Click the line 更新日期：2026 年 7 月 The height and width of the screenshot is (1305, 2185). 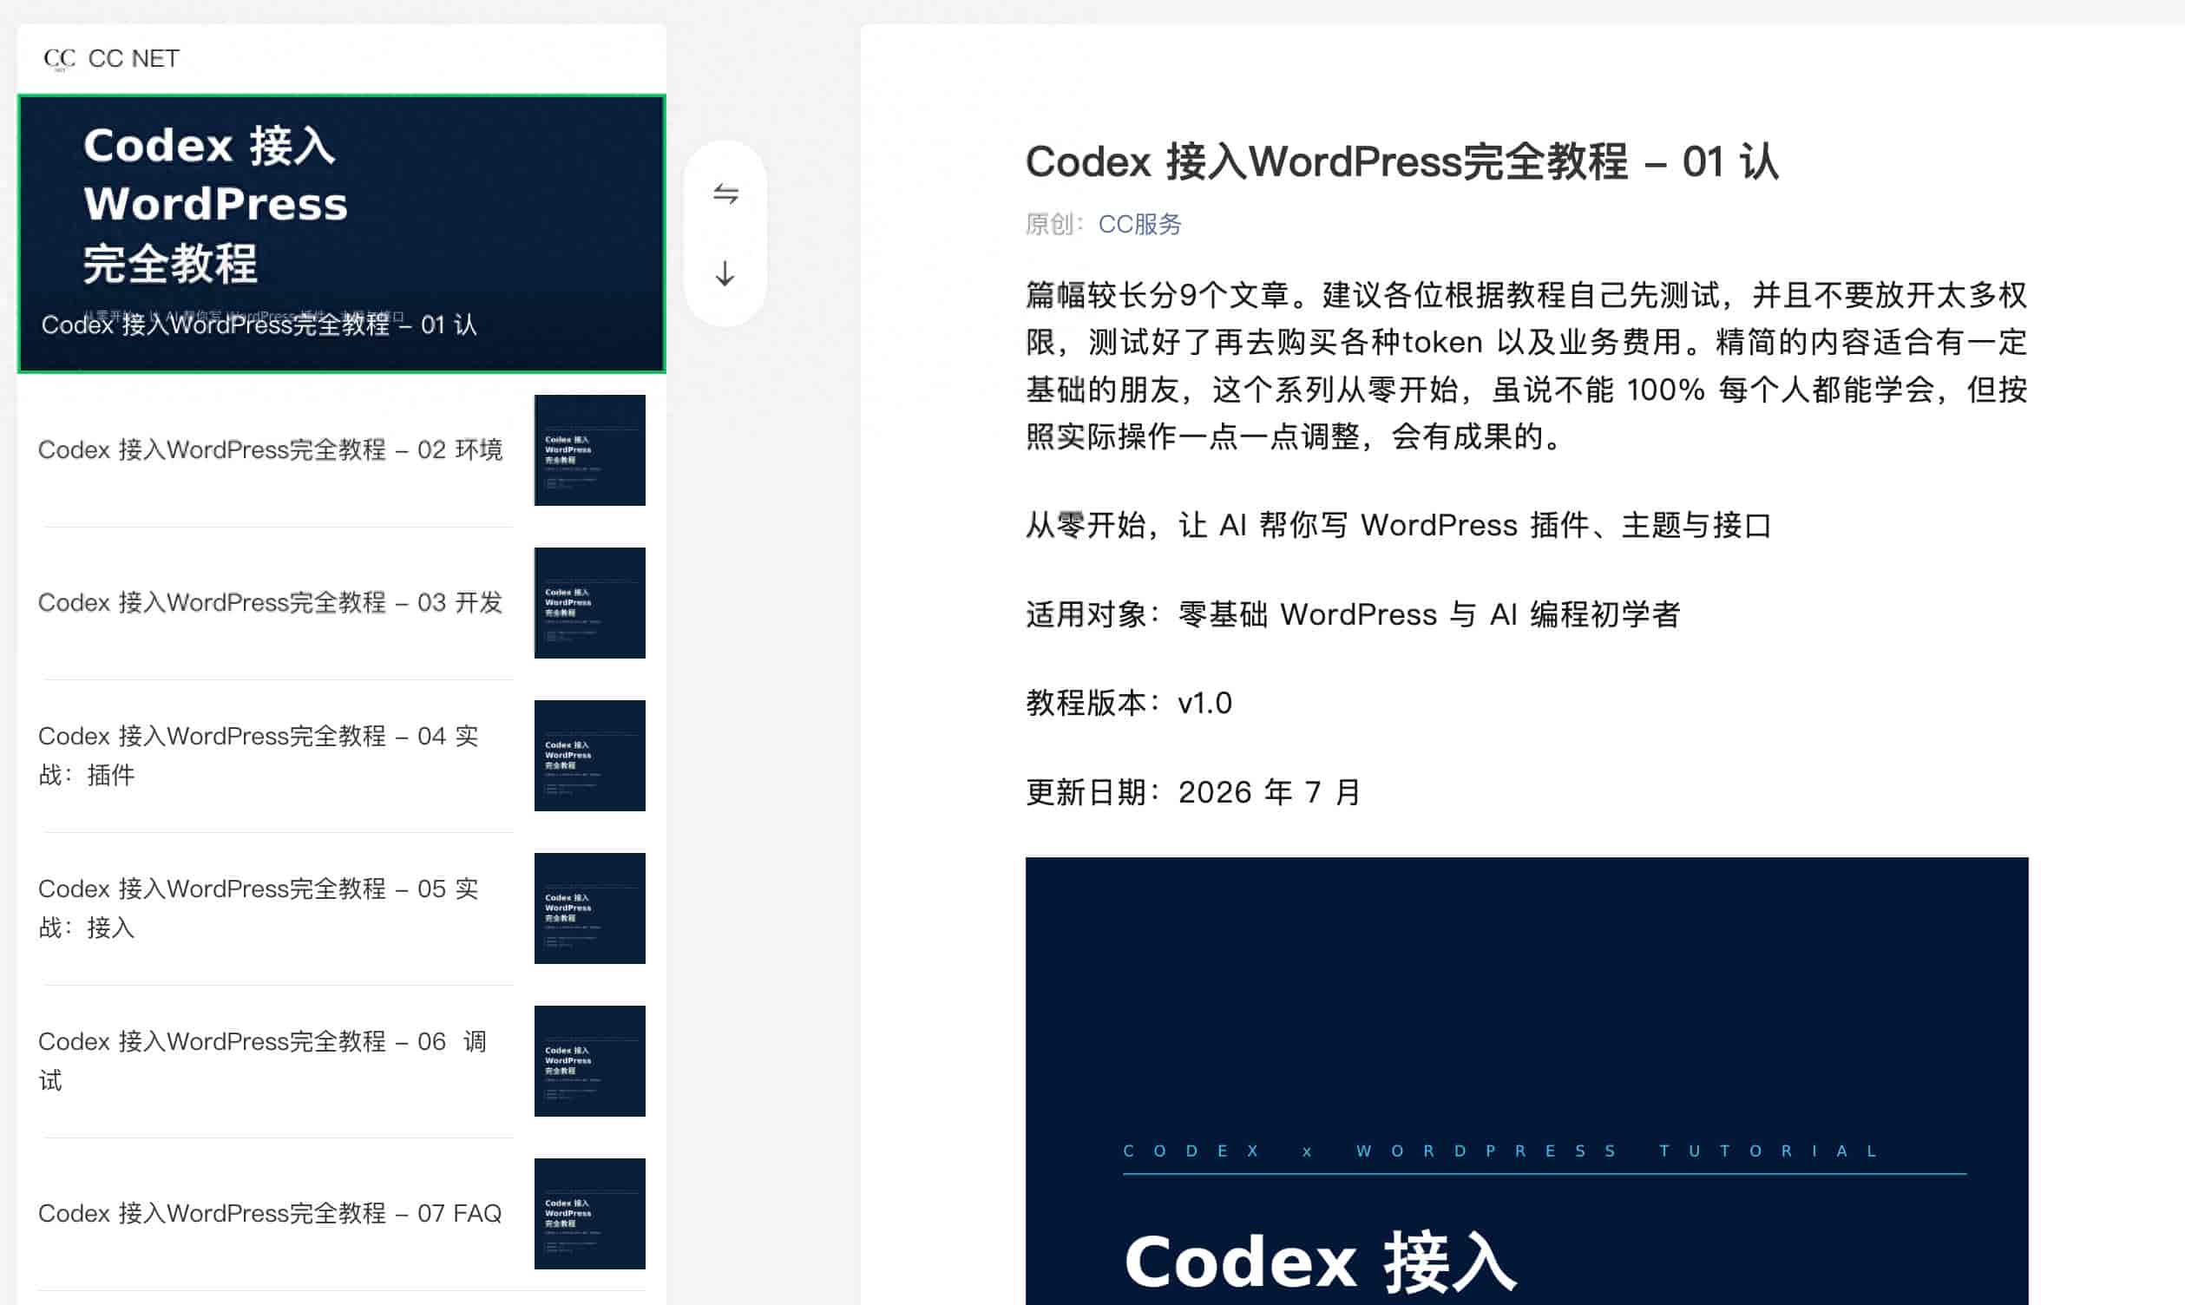[1193, 792]
